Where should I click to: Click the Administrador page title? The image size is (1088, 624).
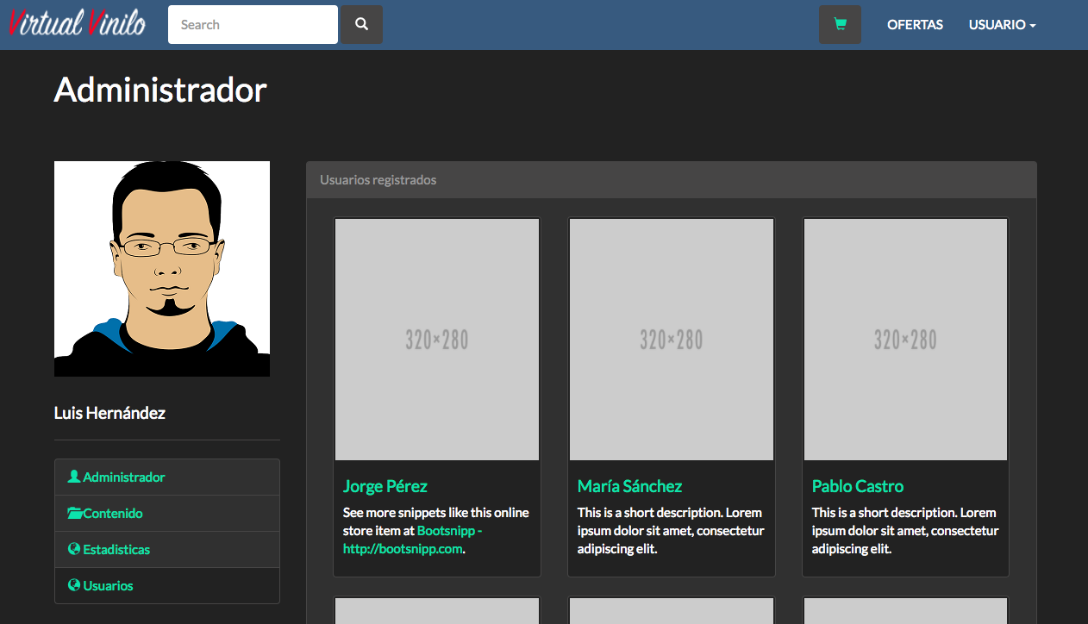[160, 90]
